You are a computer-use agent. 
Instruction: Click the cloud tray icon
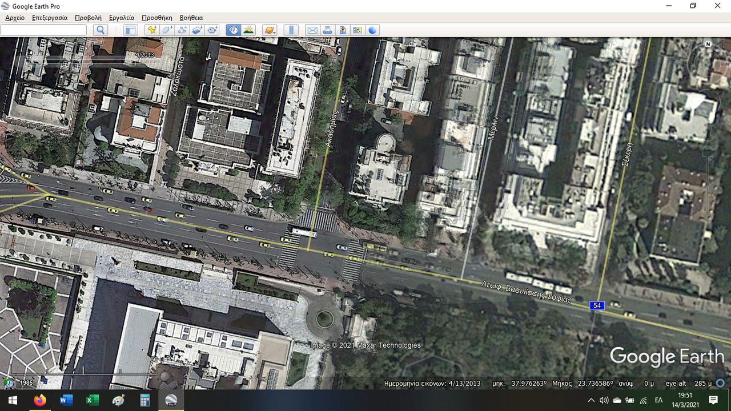617,400
